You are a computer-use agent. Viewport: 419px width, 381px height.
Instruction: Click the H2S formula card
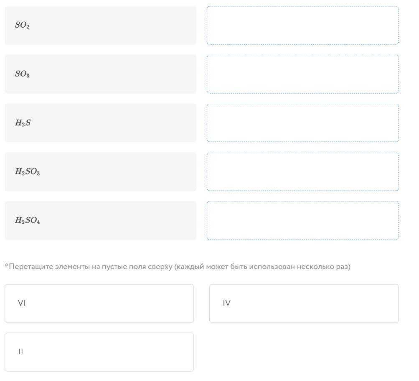tap(101, 123)
